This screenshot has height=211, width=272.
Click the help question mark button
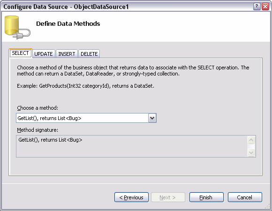click(257, 7)
